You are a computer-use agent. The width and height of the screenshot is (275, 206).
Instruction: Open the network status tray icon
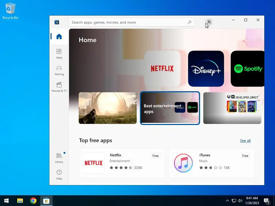point(234,201)
